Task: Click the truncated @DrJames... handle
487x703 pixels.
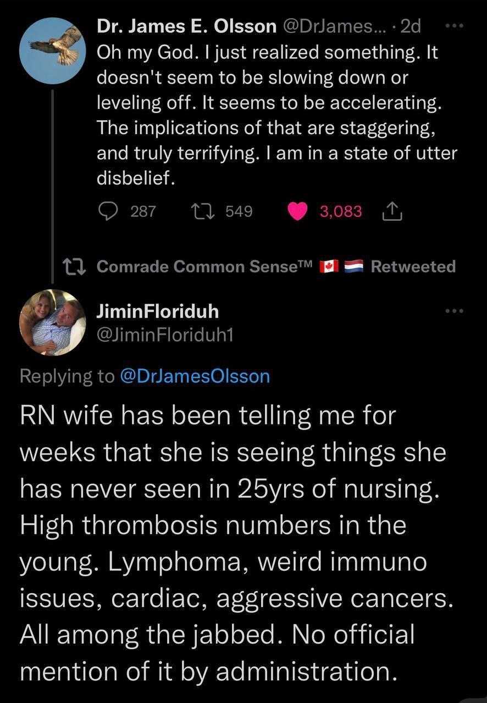Action: tap(336, 26)
